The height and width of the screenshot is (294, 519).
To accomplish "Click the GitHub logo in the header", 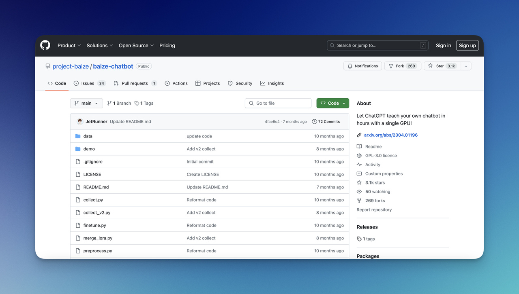I will pyautogui.click(x=45, y=45).
